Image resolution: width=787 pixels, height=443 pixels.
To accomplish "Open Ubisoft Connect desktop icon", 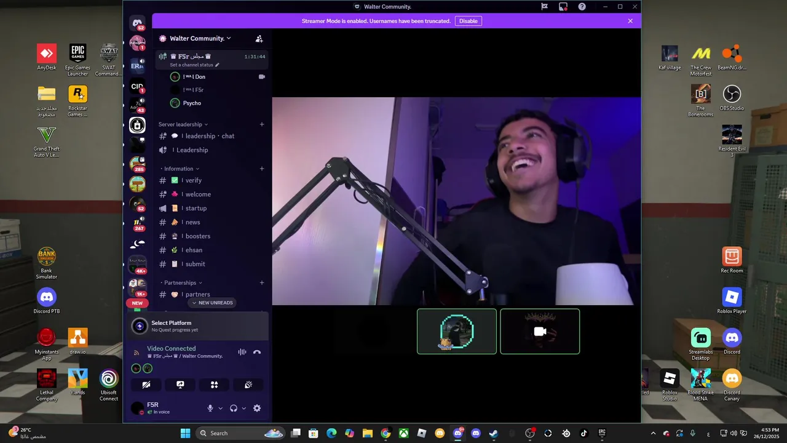I will coord(109,385).
